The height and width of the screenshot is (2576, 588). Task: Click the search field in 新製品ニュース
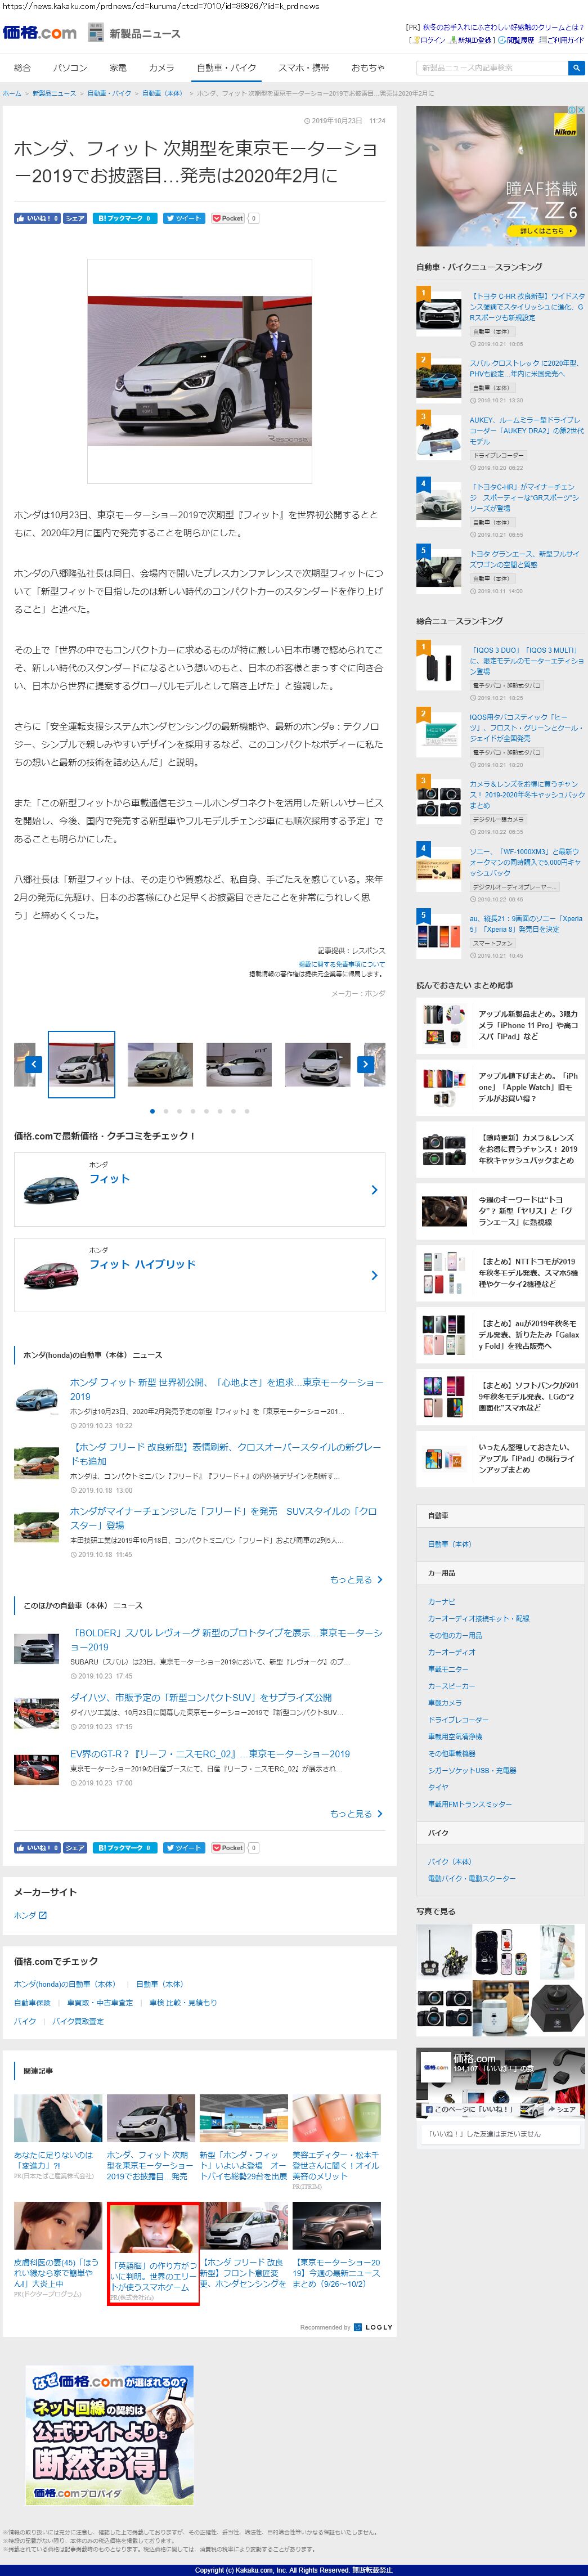coord(491,68)
